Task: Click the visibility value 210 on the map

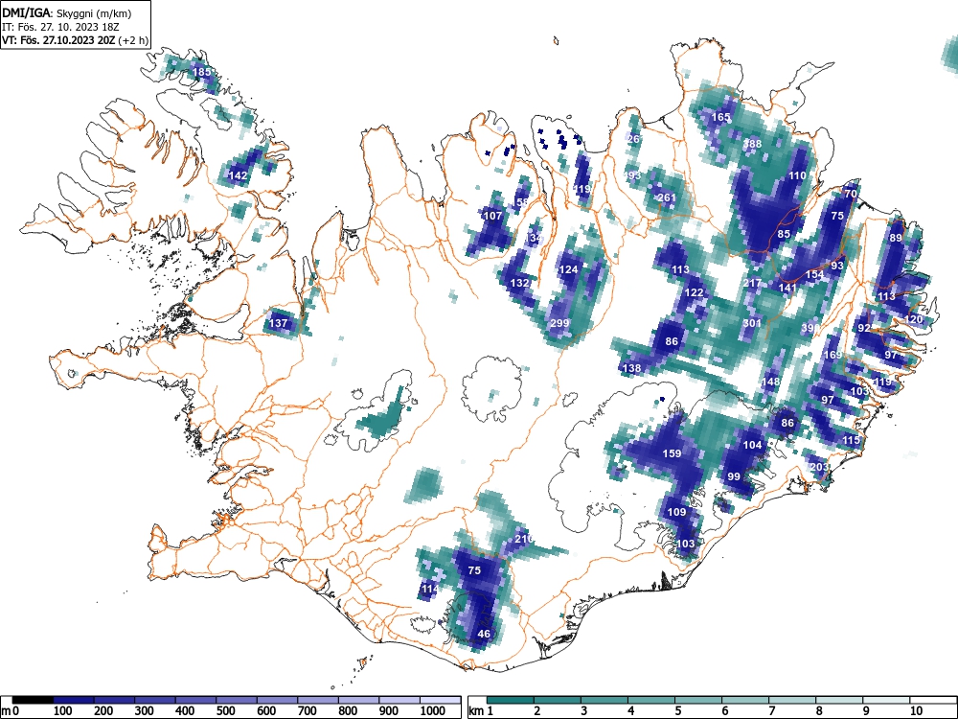Action: [x=524, y=539]
